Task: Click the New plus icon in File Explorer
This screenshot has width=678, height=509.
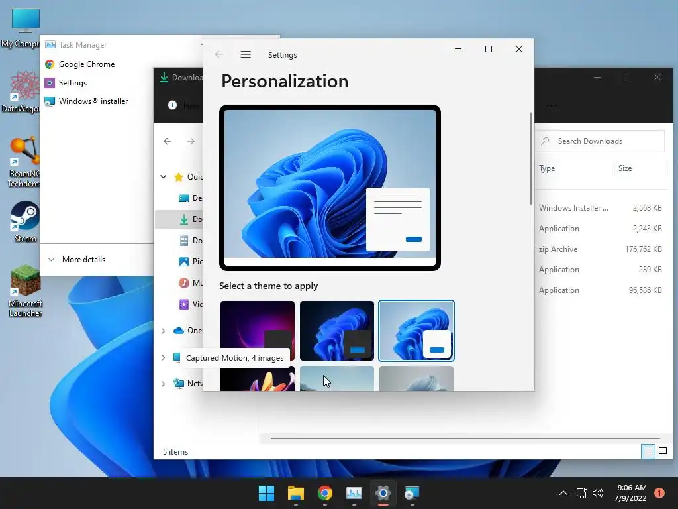Action: (x=173, y=105)
